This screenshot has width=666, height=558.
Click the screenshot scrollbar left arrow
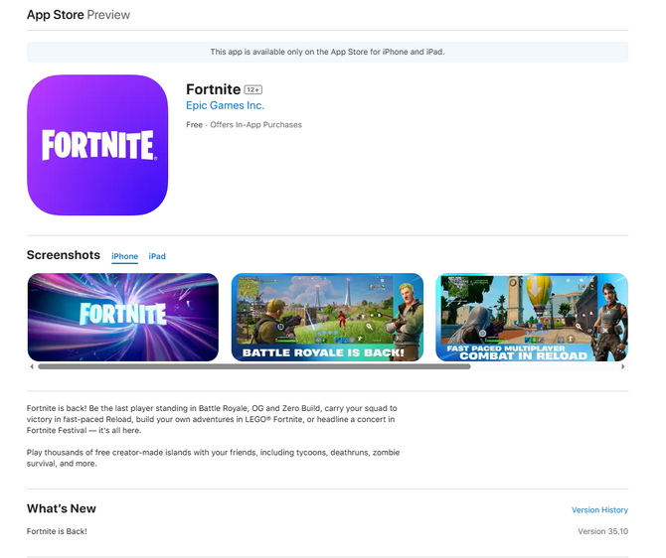pos(32,366)
